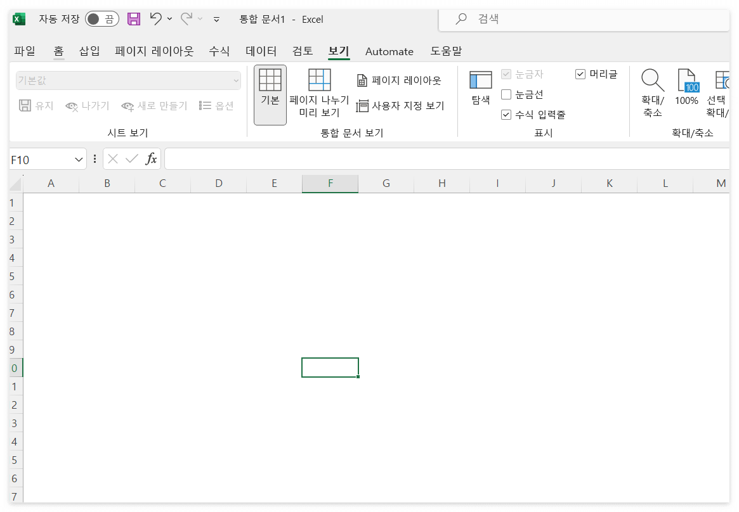Open the 기본값 sheet view dropdown
The height and width of the screenshot is (512, 739).
tap(128, 80)
